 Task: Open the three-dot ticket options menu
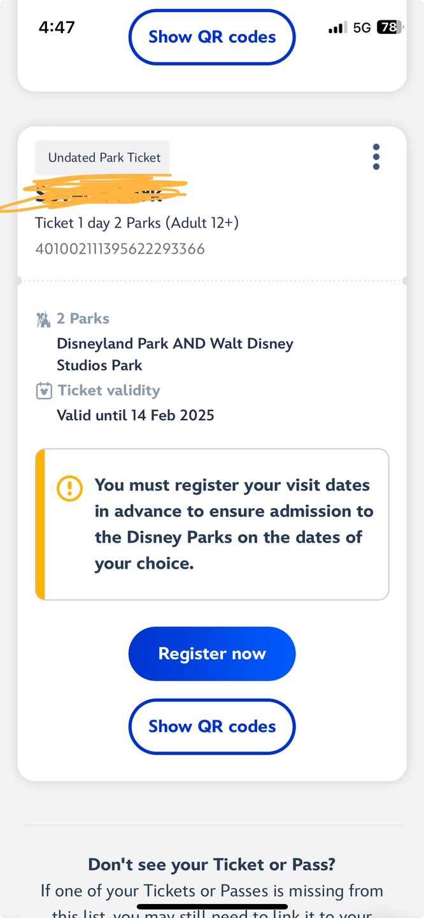(x=376, y=157)
